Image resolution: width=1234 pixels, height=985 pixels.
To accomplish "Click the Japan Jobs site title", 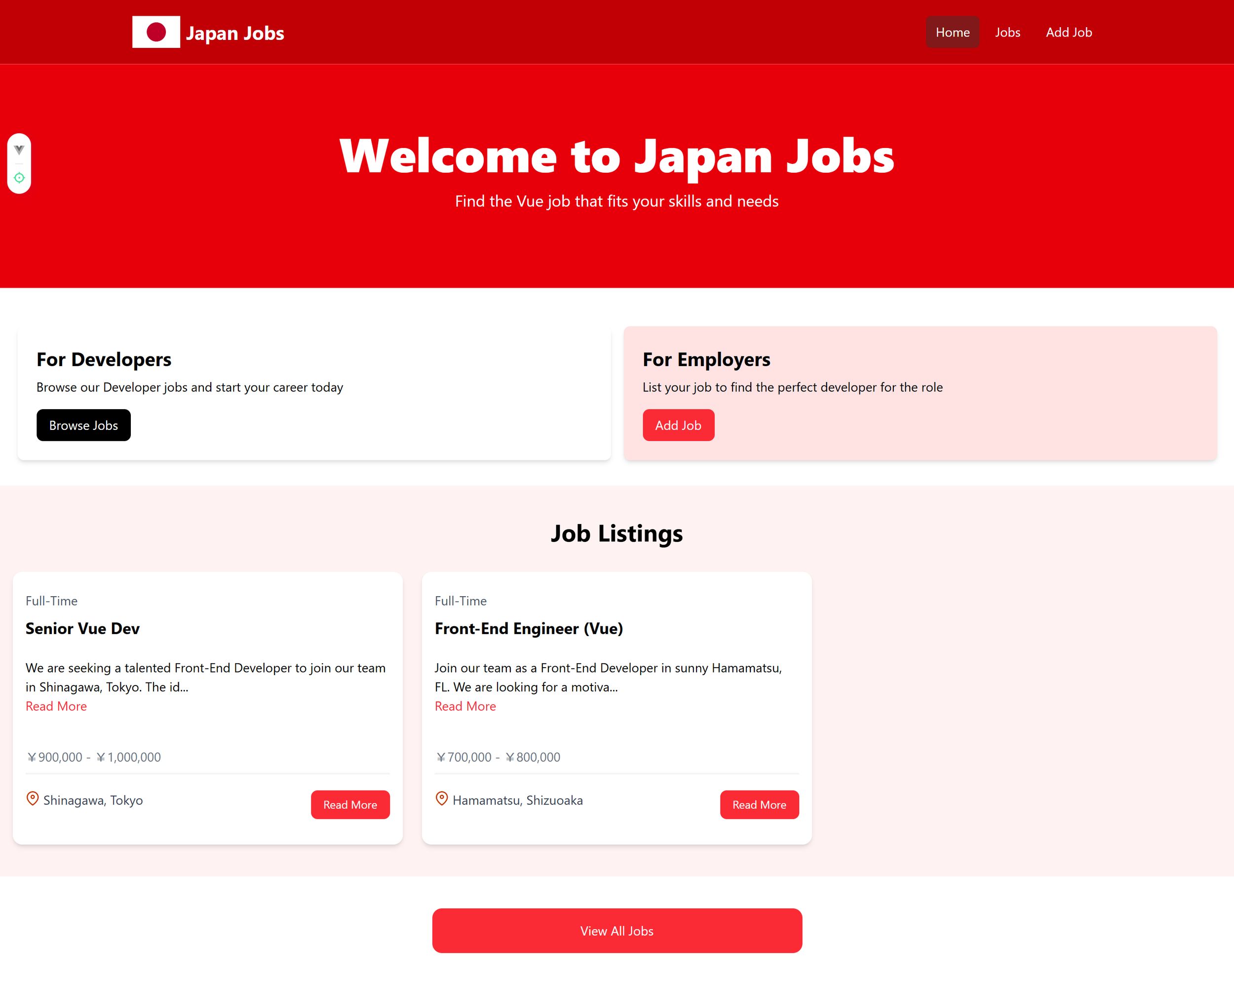I will [234, 33].
